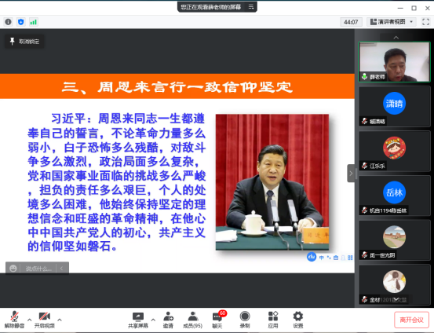Unmute the microphone
Screen dimensions: 434x333
coord(14,320)
